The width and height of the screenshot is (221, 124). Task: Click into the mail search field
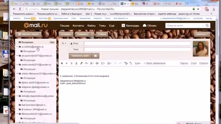pyautogui.click(x=184, y=25)
